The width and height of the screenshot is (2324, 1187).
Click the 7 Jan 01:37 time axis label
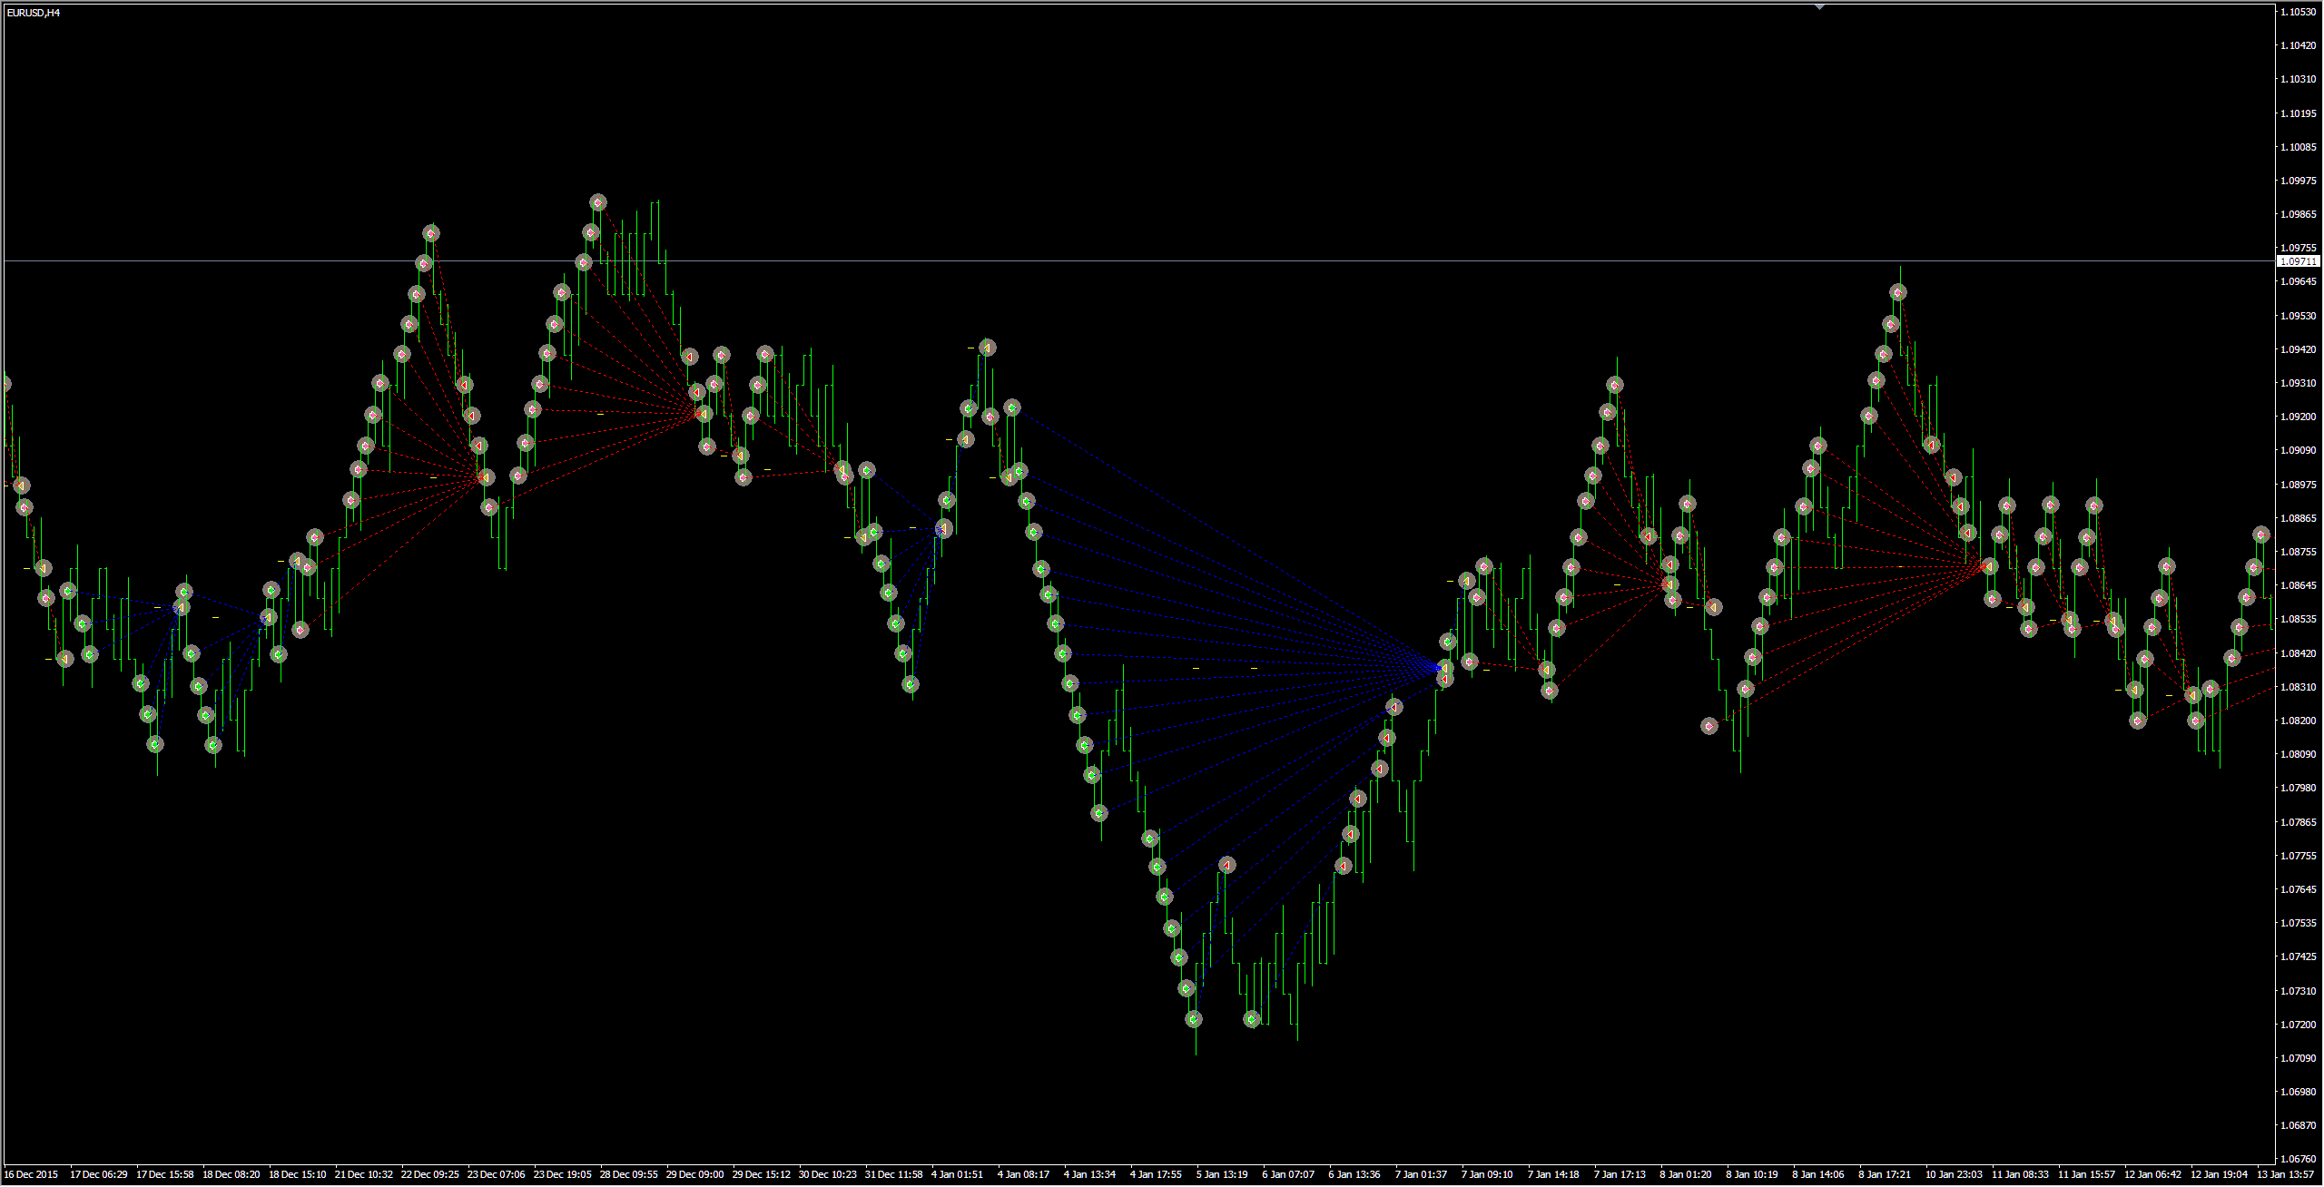click(x=1421, y=1174)
